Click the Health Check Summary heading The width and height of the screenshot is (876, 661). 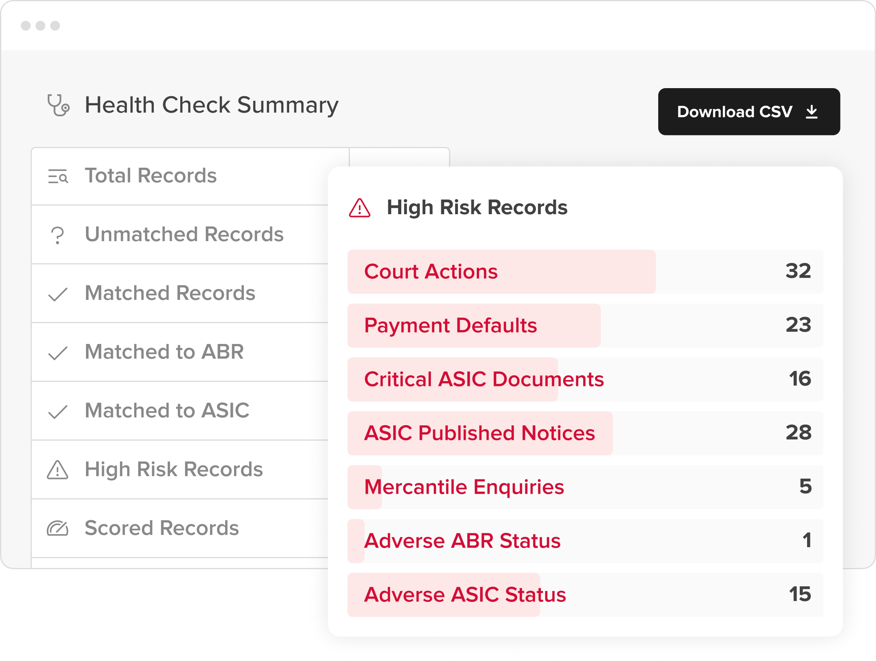tap(212, 105)
